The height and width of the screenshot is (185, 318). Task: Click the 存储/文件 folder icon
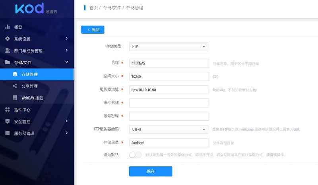pos(7,62)
